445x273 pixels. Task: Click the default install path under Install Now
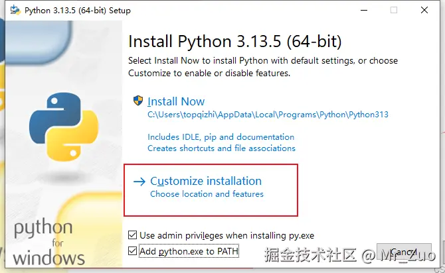pyautogui.click(x=268, y=115)
